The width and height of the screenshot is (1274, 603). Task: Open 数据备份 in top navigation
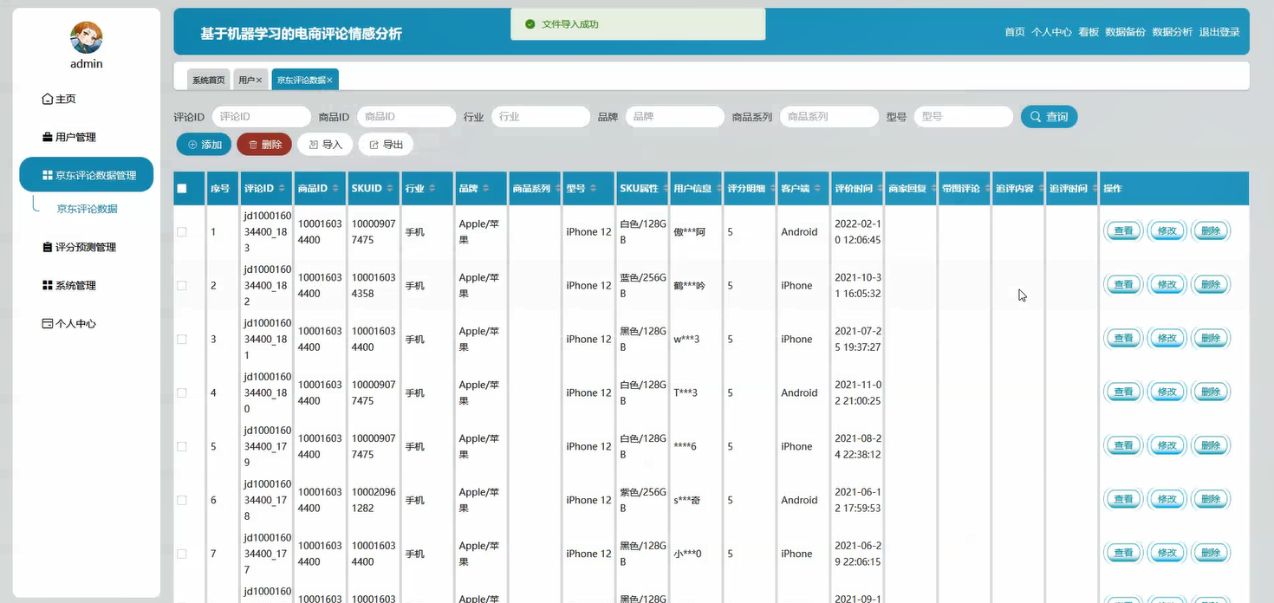(x=1125, y=32)
